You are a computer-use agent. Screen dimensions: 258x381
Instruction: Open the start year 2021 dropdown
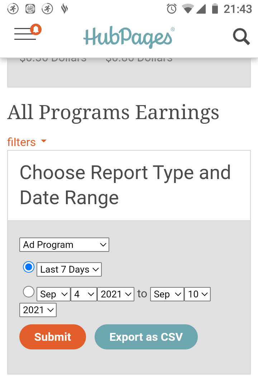pos(116,294)
